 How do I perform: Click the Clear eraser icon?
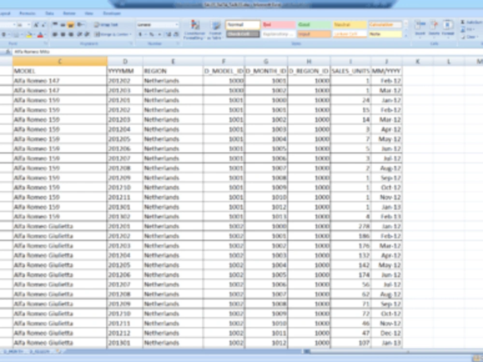463,37
